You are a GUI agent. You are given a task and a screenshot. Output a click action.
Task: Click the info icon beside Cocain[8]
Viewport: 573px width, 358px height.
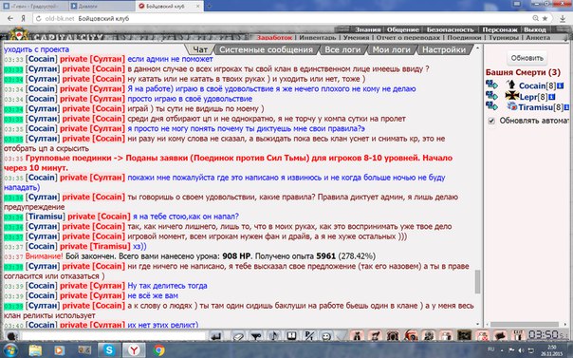coord(560,85)
